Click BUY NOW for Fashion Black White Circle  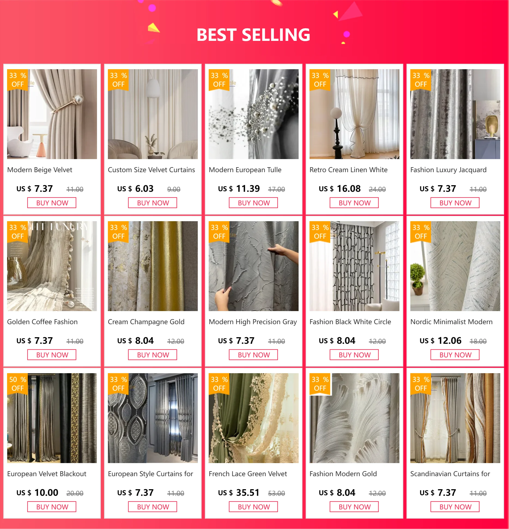(x=354, y=355)
